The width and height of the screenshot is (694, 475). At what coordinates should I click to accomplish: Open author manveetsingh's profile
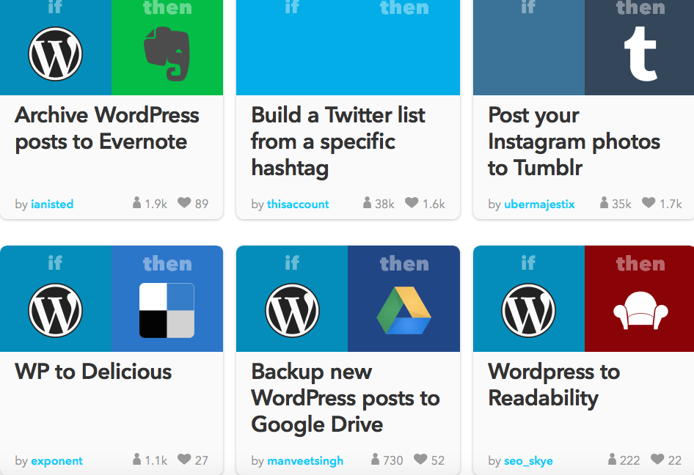click(x=305, y=461)
